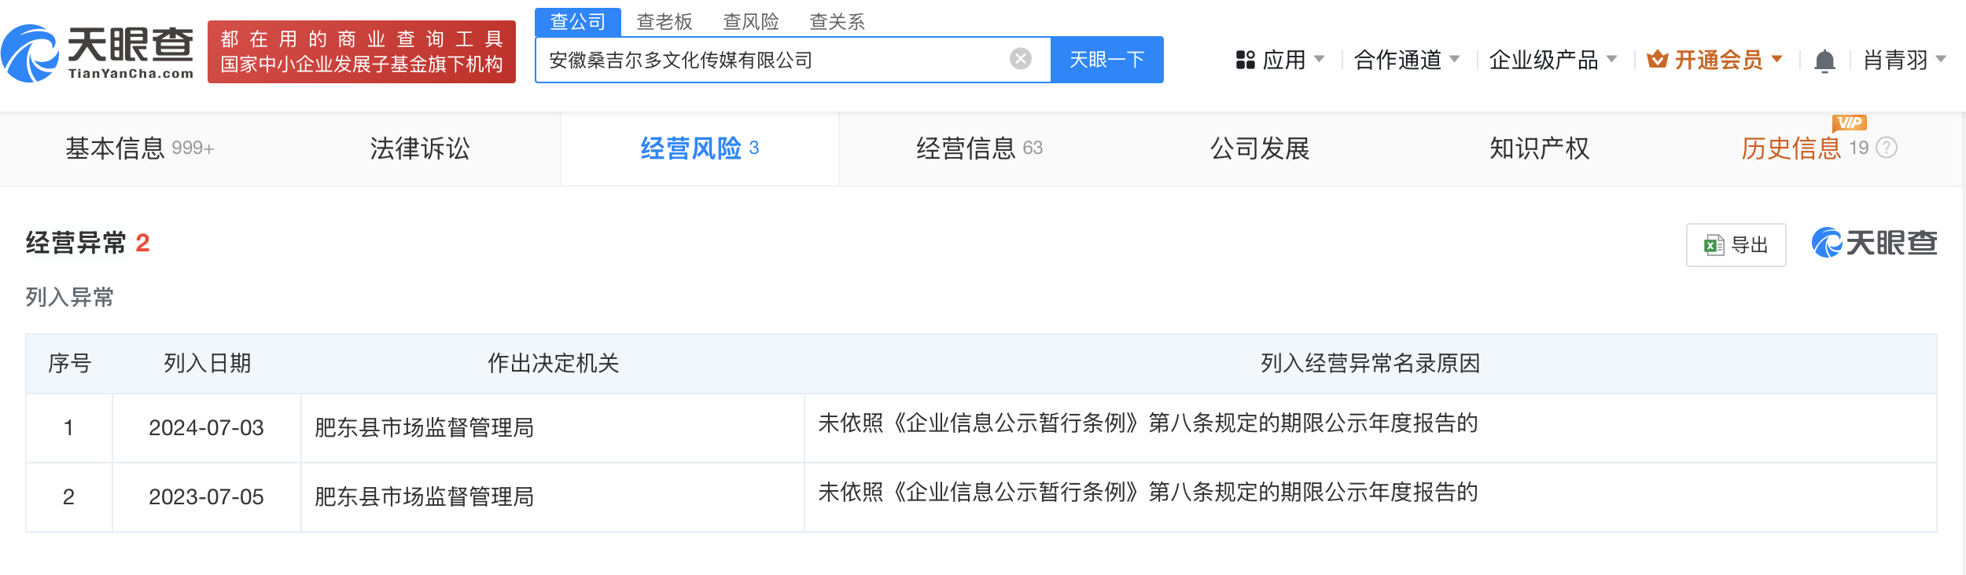
Task: Clear the search box text
Action: [x=1020, y=59]
